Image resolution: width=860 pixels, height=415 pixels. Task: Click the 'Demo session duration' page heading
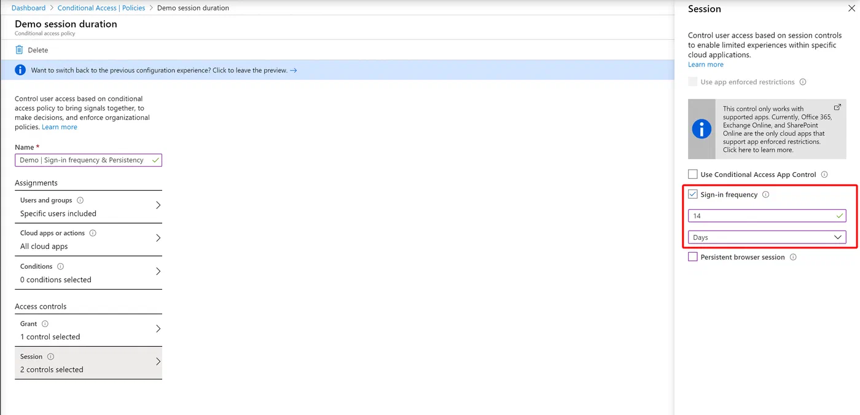66,24
